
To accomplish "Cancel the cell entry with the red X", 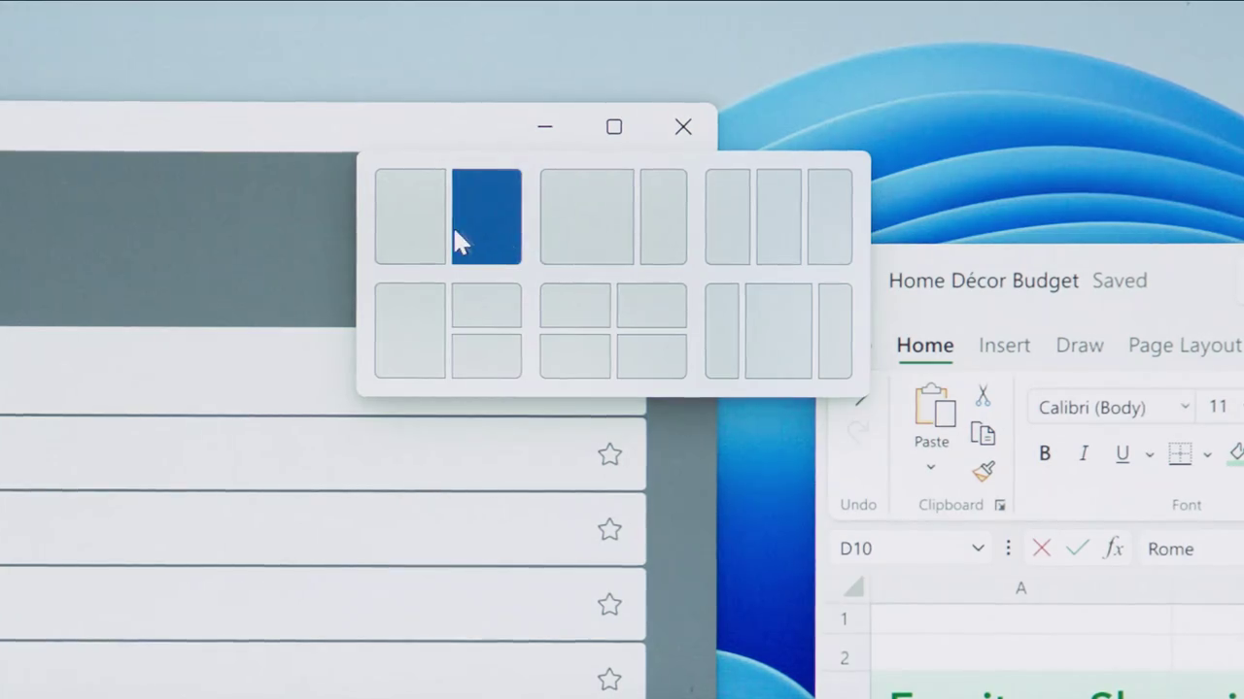I will click(1041, 549).
